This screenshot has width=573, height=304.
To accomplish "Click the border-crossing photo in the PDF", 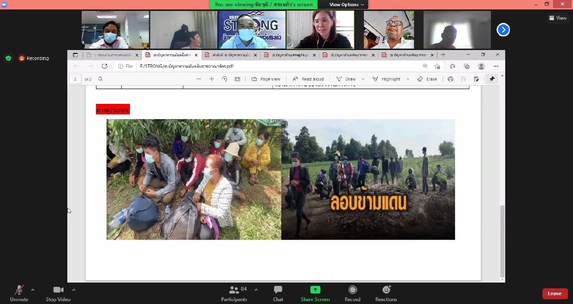I will click(x=368, y=179).
